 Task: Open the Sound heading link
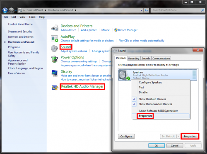[66, 47]
